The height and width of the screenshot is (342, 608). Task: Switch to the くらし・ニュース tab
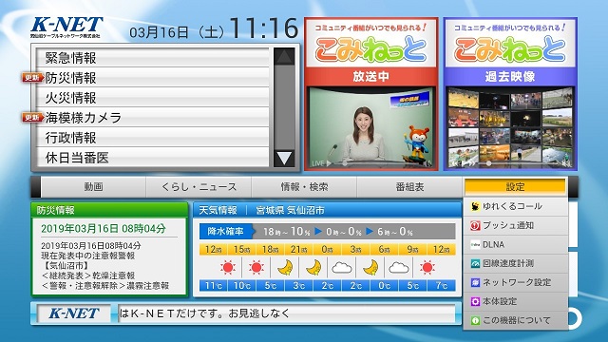tap(199, 187)
